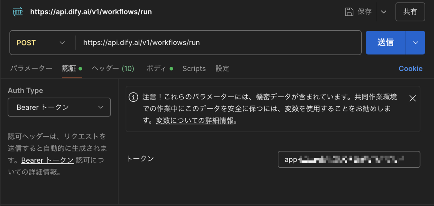This screenshot has height=206, width=434.
Task: Click the Auth Type label
Action: (x=25, y=91)
